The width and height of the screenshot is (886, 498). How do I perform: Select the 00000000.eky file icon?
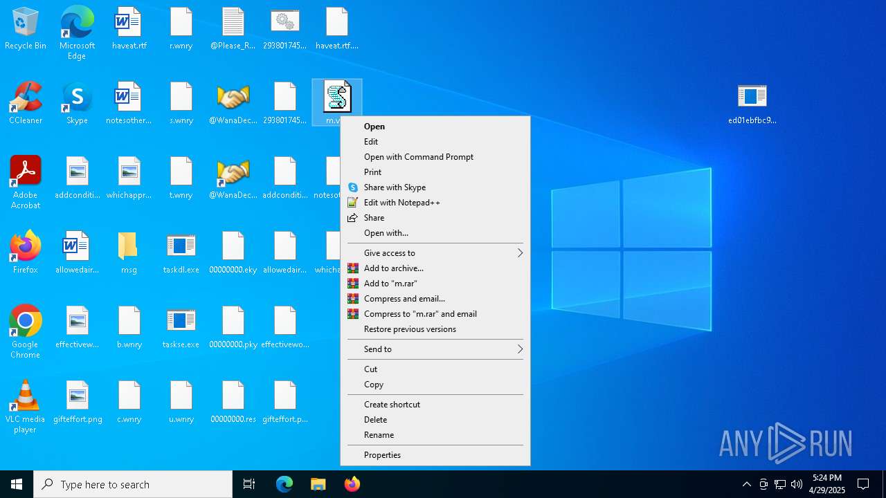(233, 252)
